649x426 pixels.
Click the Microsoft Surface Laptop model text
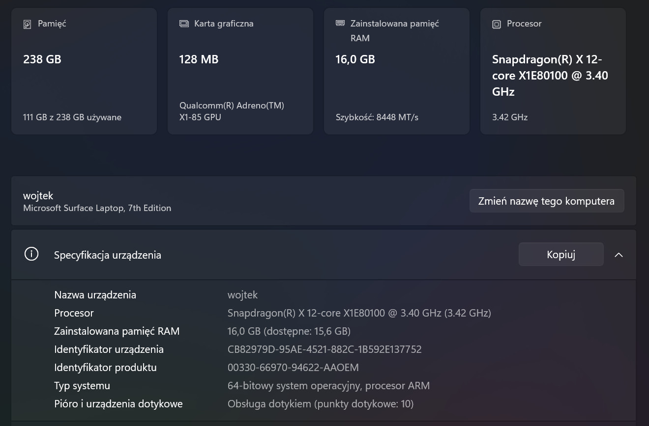click(x=97, y=208)
